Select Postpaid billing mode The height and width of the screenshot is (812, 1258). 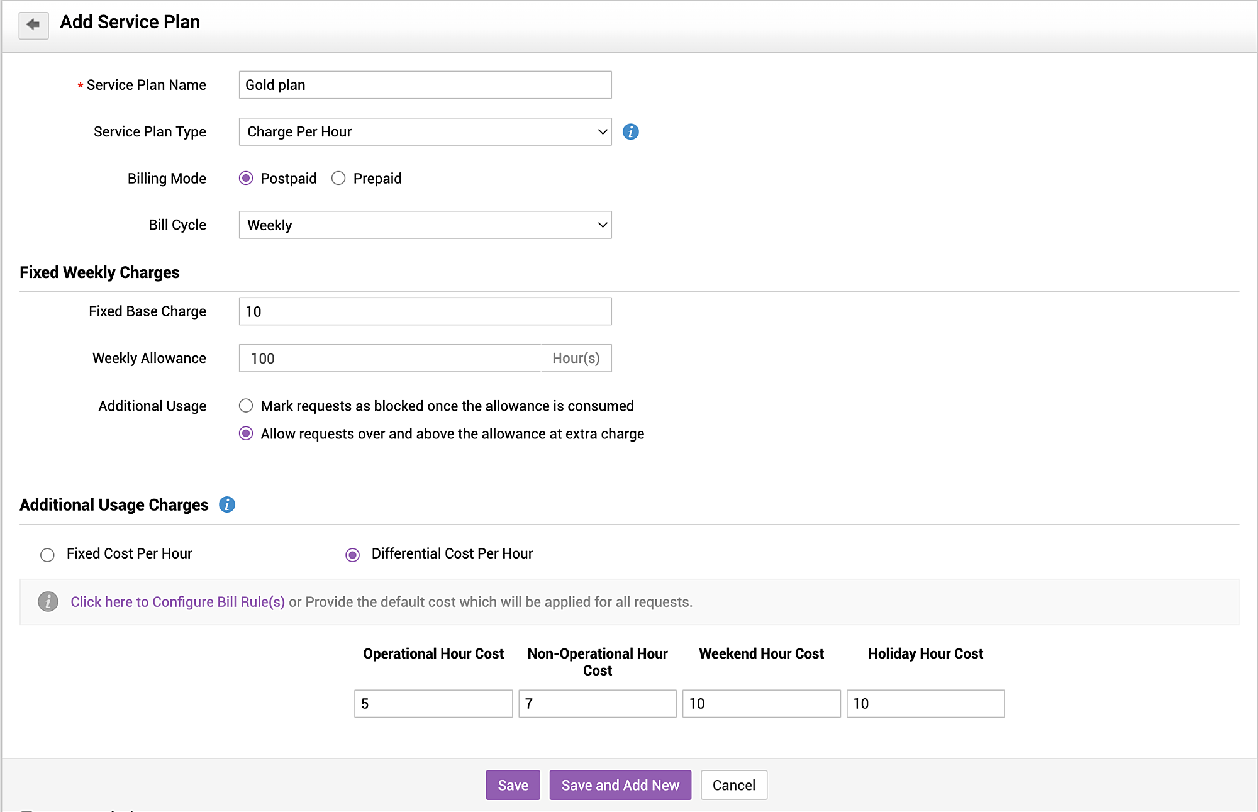tap(246, 179)
